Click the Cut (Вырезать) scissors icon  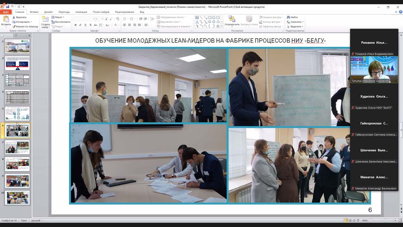(14, 17)
